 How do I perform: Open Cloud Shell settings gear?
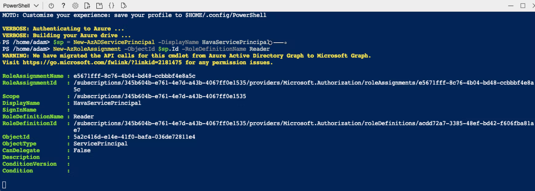click(75, 6)
